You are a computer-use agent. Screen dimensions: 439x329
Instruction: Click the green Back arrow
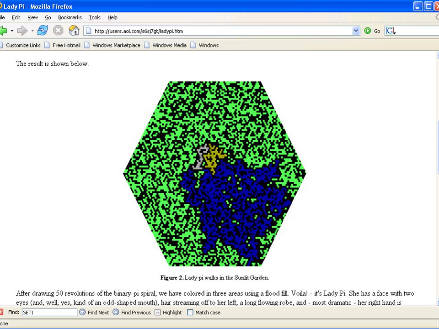[3, 31]
